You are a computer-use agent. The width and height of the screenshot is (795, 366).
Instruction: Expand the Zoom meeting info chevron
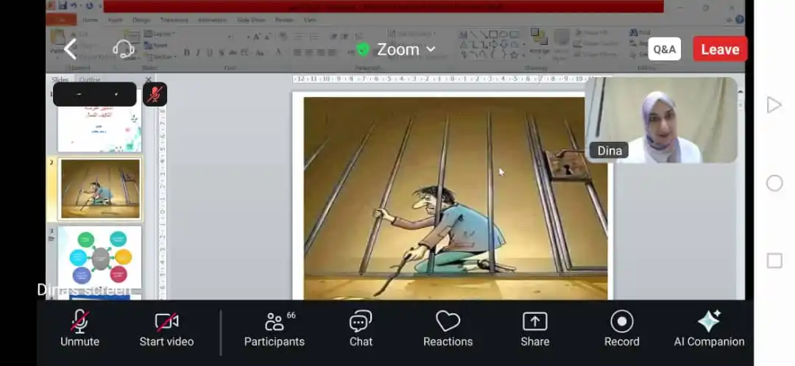[x=431, y=50]
